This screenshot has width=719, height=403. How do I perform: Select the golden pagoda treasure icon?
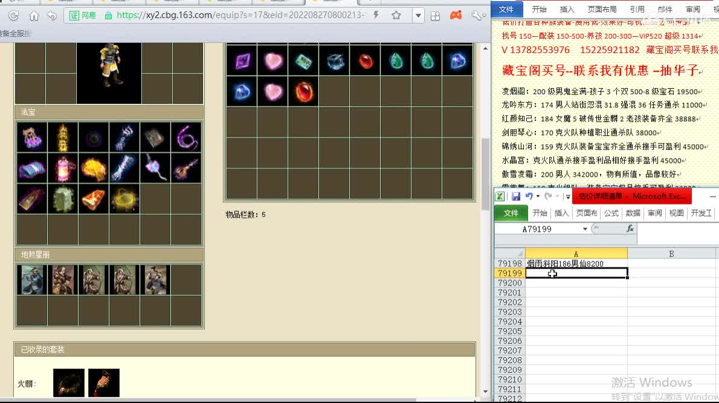(x=63, y=138)
